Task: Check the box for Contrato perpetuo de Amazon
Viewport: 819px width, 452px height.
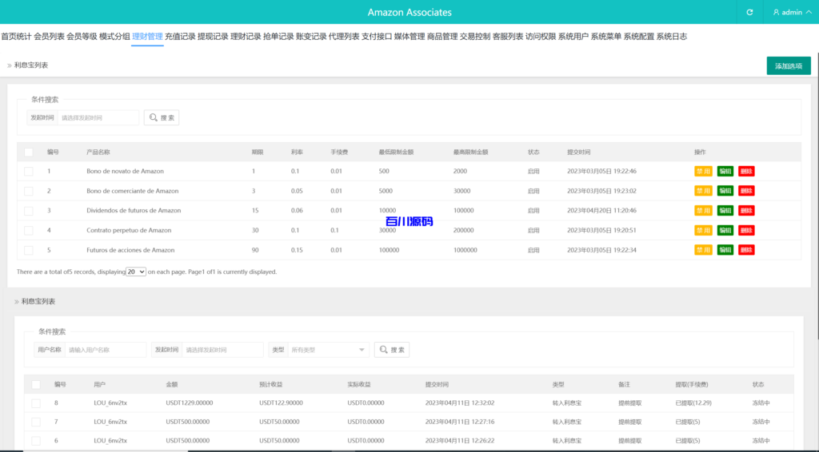Action: click(x=29, y=230)
